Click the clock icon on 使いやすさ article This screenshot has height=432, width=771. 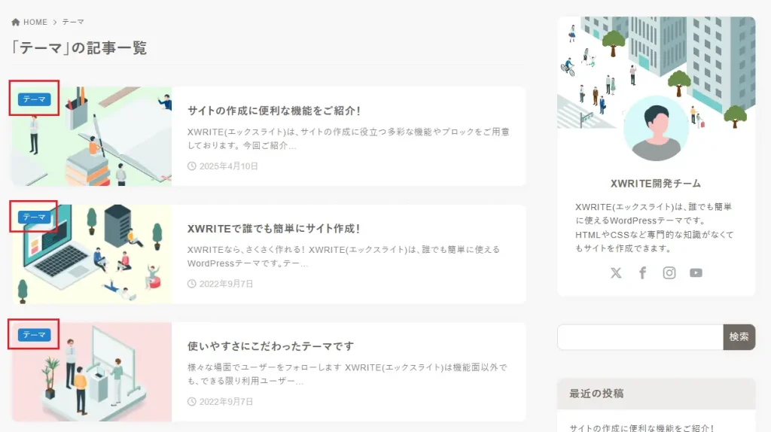192,402
